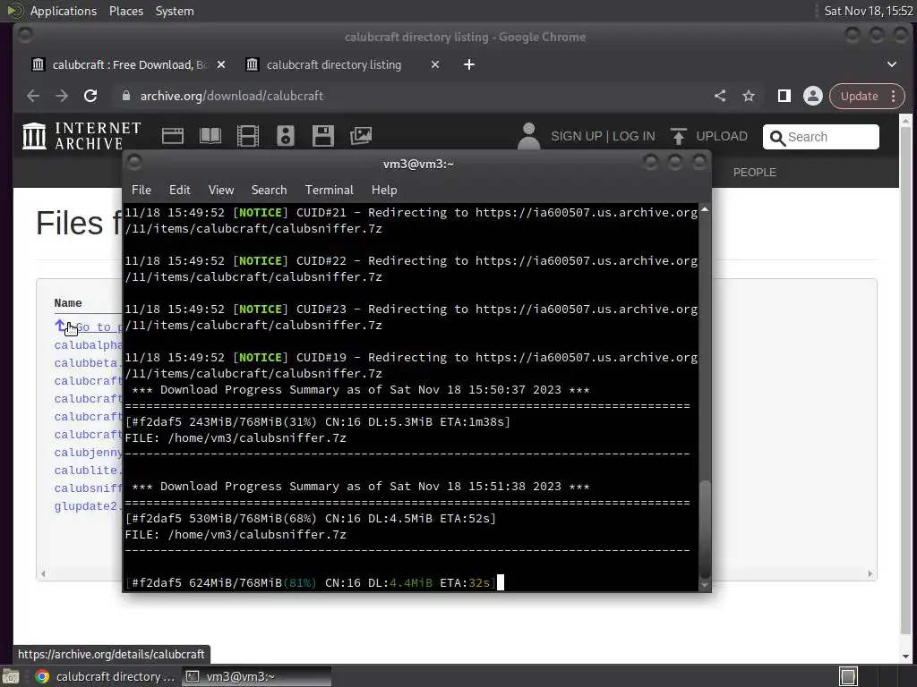Bookmark this page with the star icon
917x687 pixels.
pyautogui.click(x=749, y=96)
